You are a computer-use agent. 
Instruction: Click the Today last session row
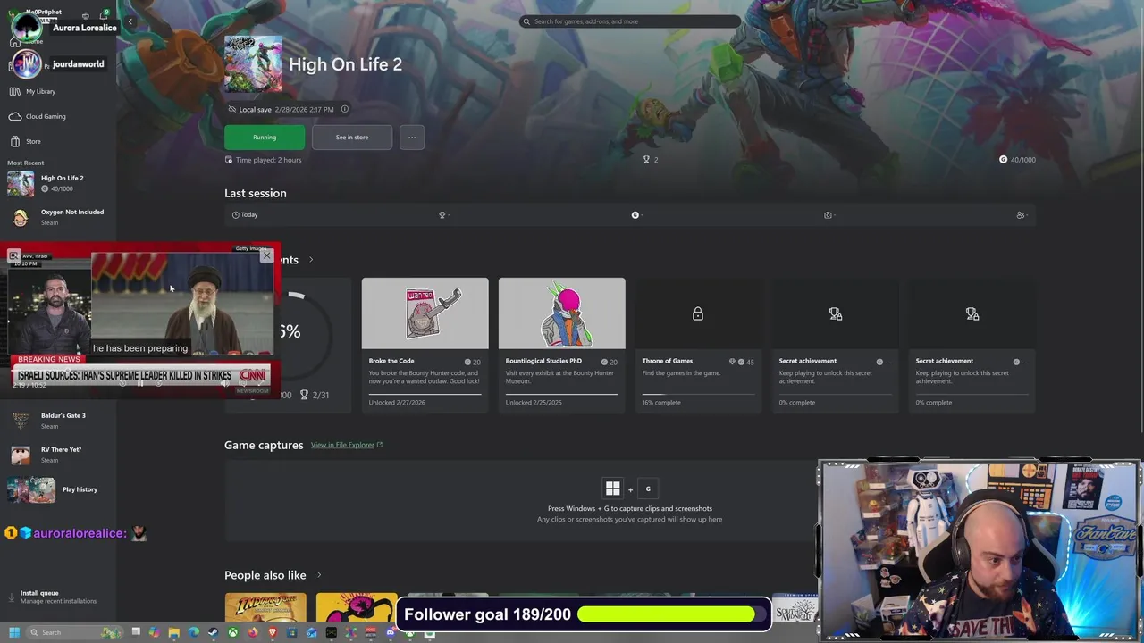tap(630, 214)
